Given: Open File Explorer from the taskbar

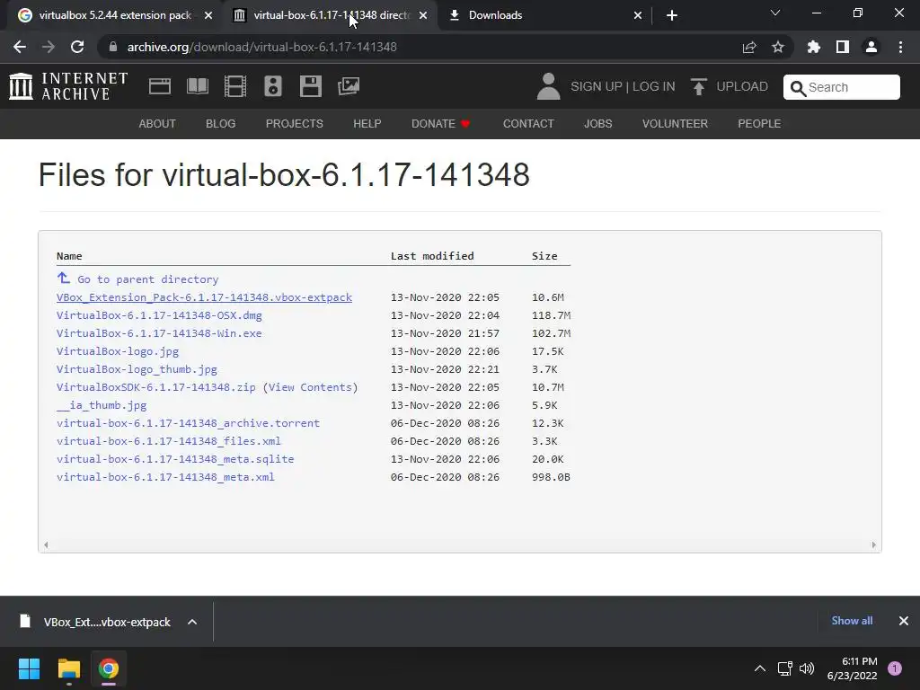Looking at the screenshot, I should tap(68, 668).
